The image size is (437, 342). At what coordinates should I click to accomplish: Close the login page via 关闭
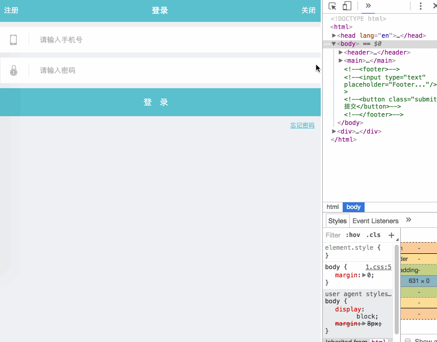click(309, 10)
